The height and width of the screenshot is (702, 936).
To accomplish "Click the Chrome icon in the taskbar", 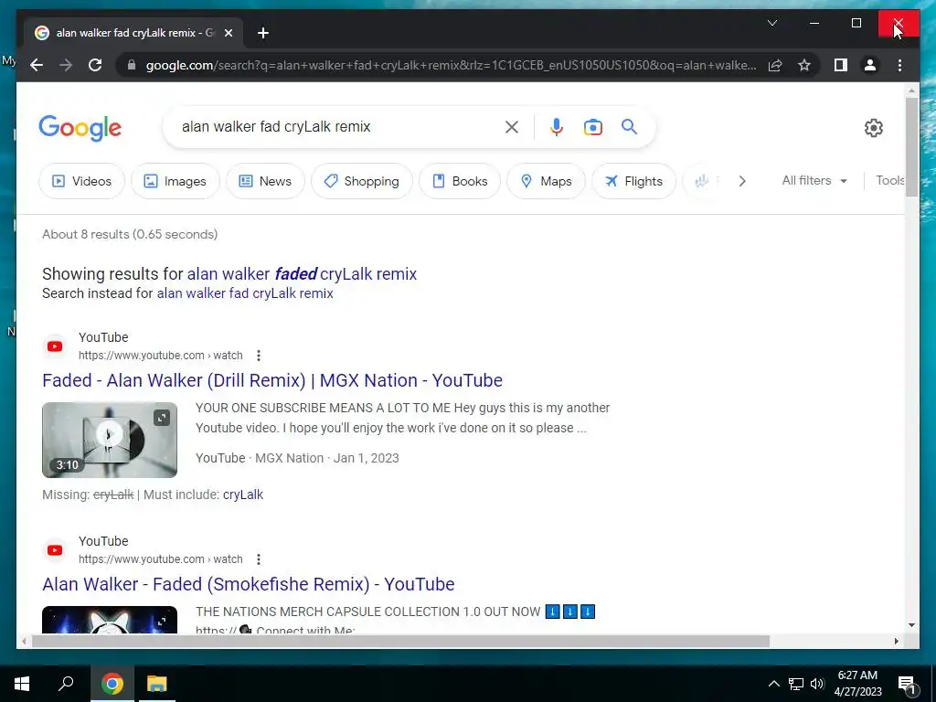I will point(112,684).
